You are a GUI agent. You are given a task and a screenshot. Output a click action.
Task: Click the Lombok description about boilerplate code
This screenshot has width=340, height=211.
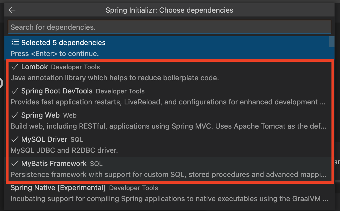(115, 78)
